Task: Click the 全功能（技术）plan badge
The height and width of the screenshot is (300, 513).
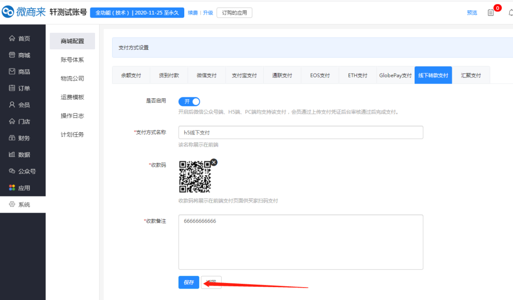Action: (x=137, y=13)
